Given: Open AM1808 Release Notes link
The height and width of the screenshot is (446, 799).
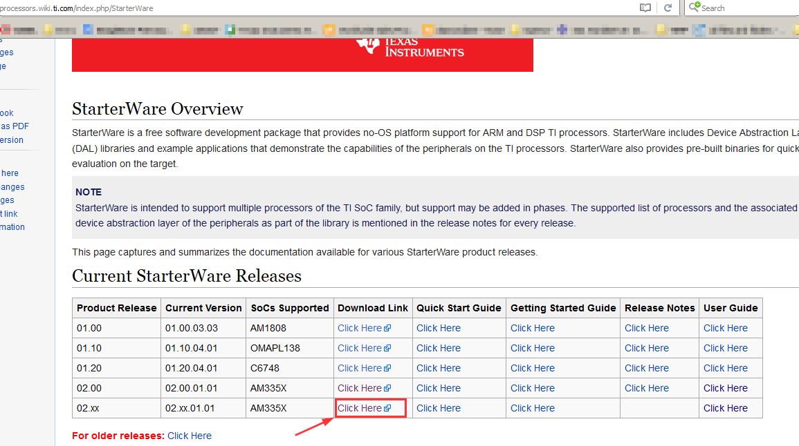Looking at the screenshot, I should tap(647, 328).
